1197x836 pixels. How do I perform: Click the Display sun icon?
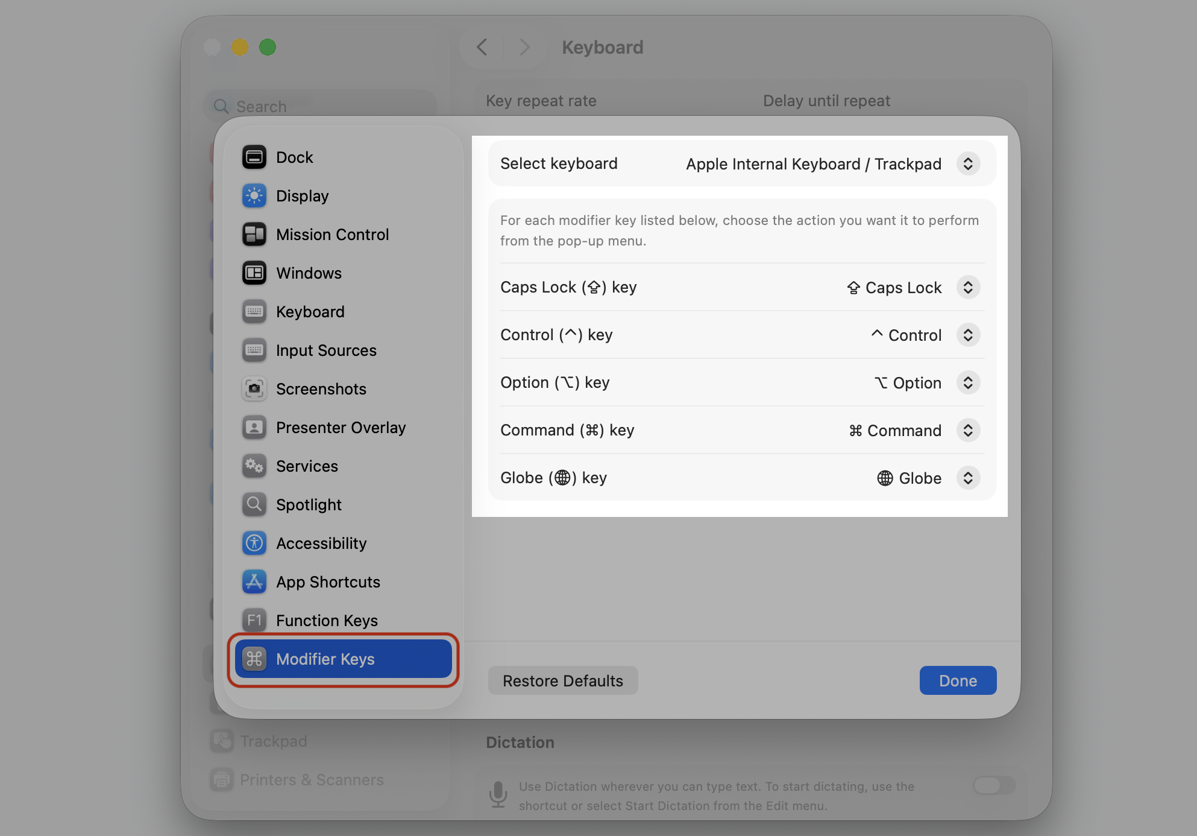(x=254, y=196)
